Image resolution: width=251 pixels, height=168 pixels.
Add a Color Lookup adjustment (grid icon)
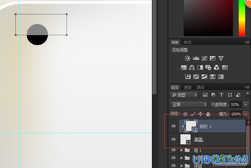point(225,68)
